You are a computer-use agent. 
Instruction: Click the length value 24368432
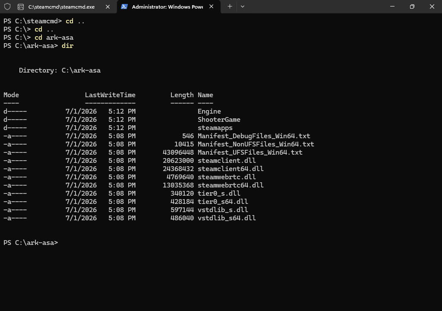coord(178,169)
